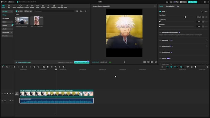Reset the Temel audio settings
The image size is (210, 118).
click(x=202, y=11)
